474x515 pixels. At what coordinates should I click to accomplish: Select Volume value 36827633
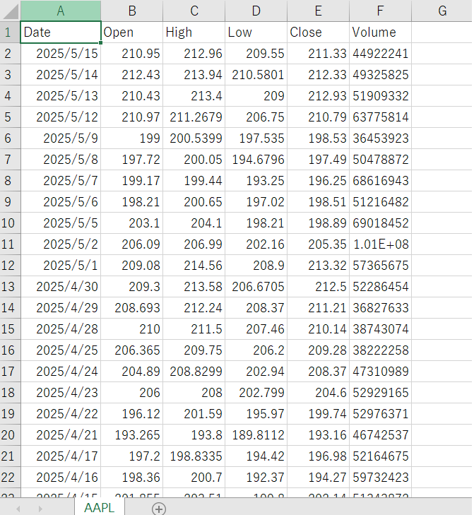pyautogui.click(x=380, y=308)
